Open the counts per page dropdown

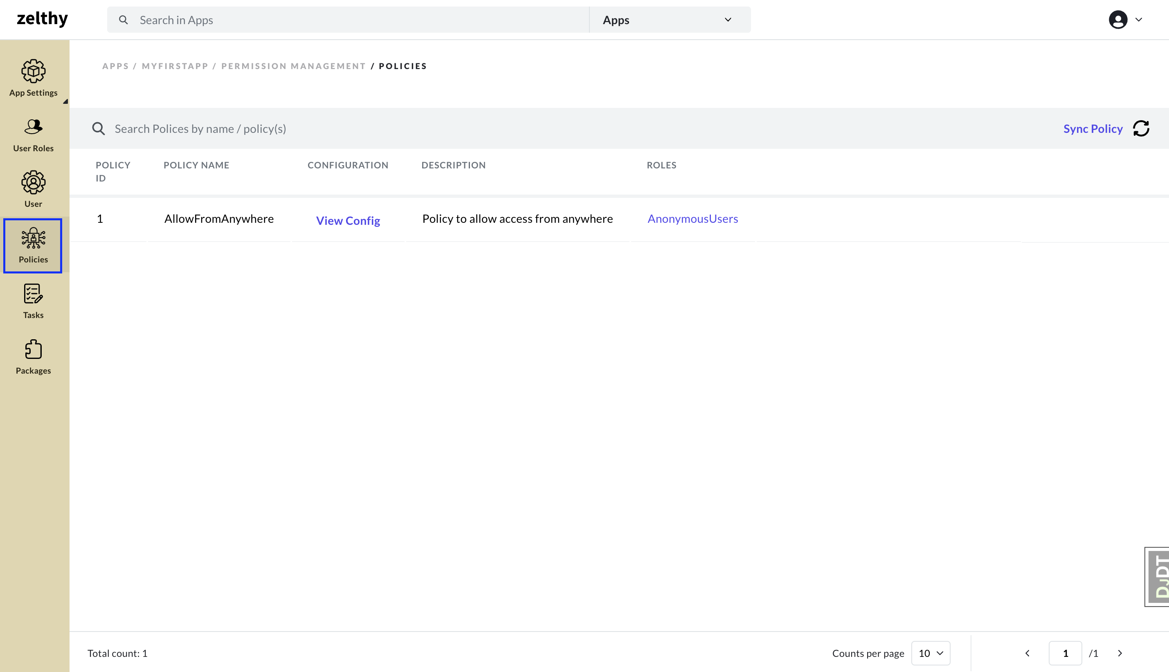click(930, 653)
